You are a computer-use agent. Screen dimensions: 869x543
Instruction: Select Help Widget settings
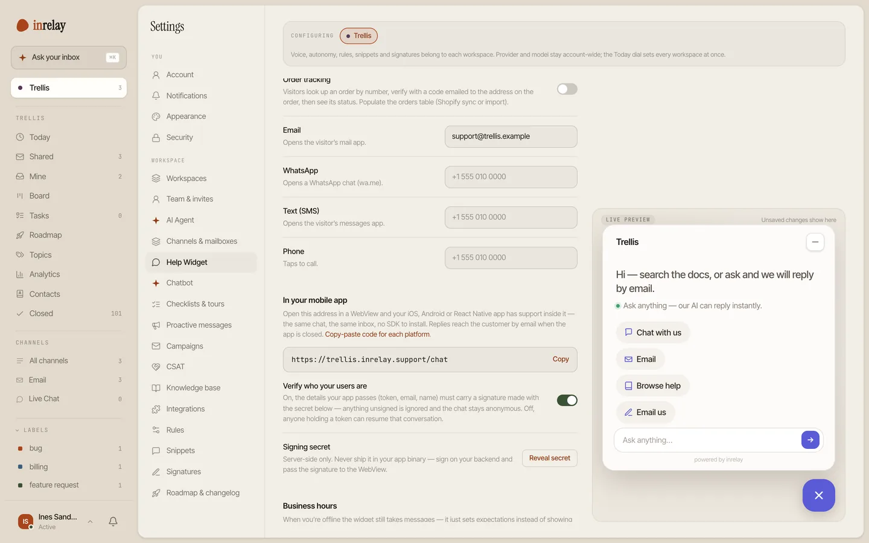[x=201, y=262]
